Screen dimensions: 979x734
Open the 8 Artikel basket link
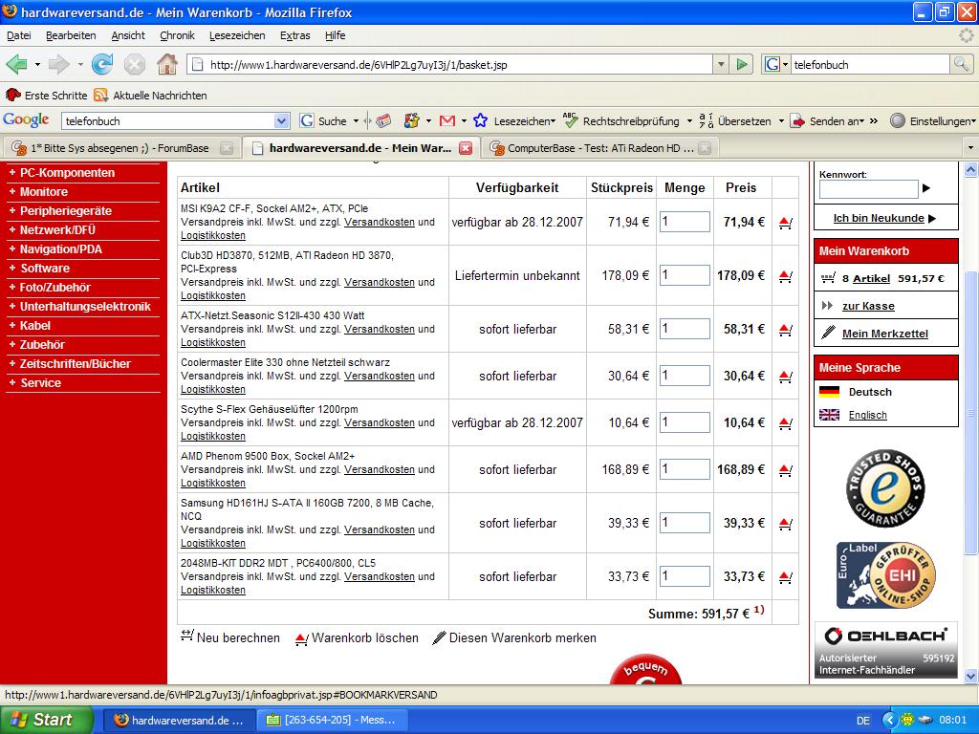(871, 278)
